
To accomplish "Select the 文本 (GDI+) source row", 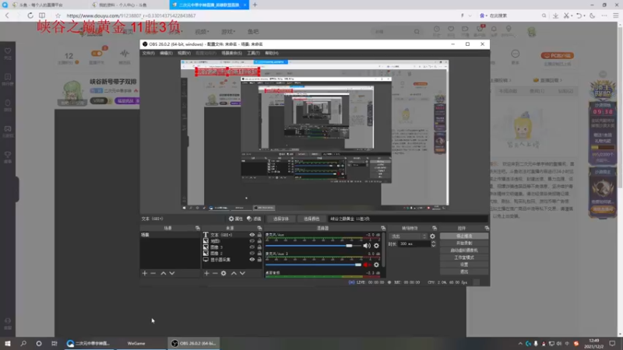I will [x=232, y=235].
